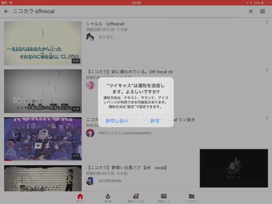Open 夢喰い白黒バク video thumbnail
Image resolution: width=272 pixels, height=204 pixels.
43,178
